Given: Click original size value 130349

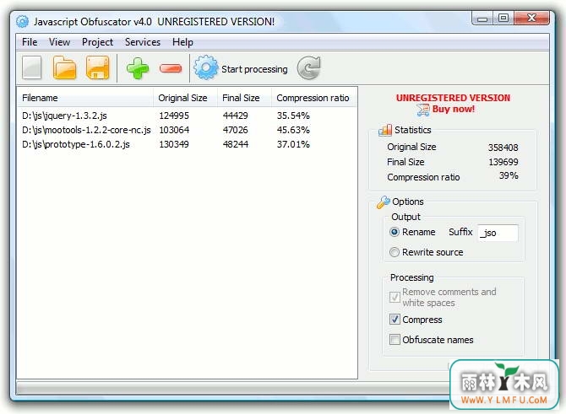Looking at the screenshot, I should [x=174, y=144].
